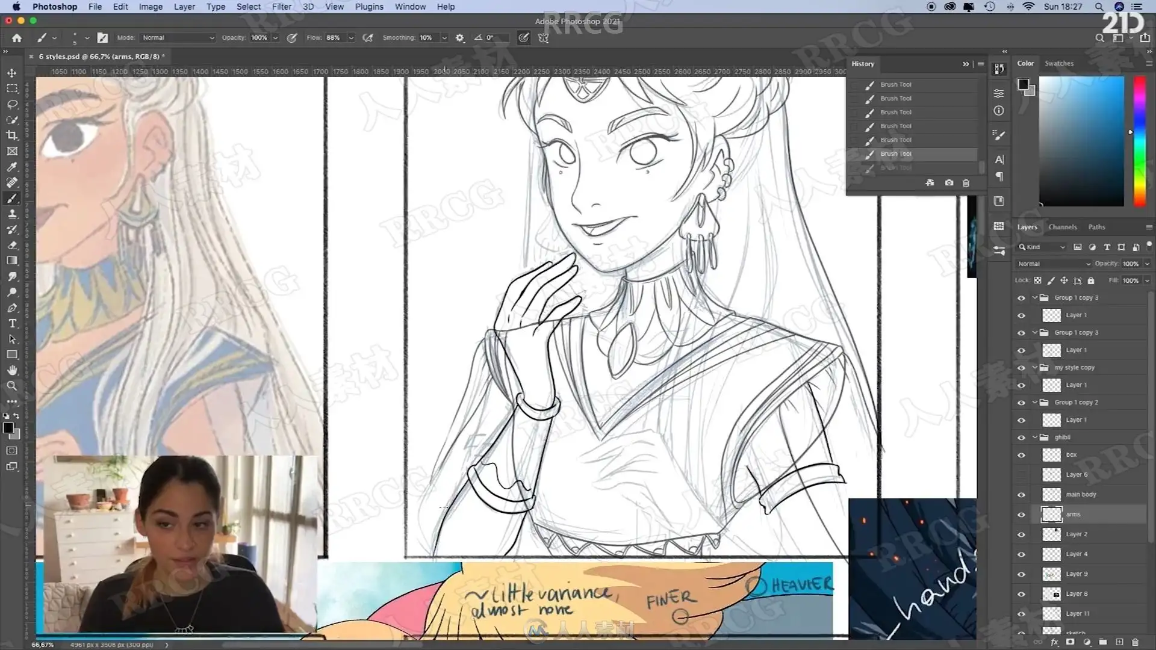Switch to the Paths tab
The width and height of the screenshot is (1156, 650).
pos(1096,227)
